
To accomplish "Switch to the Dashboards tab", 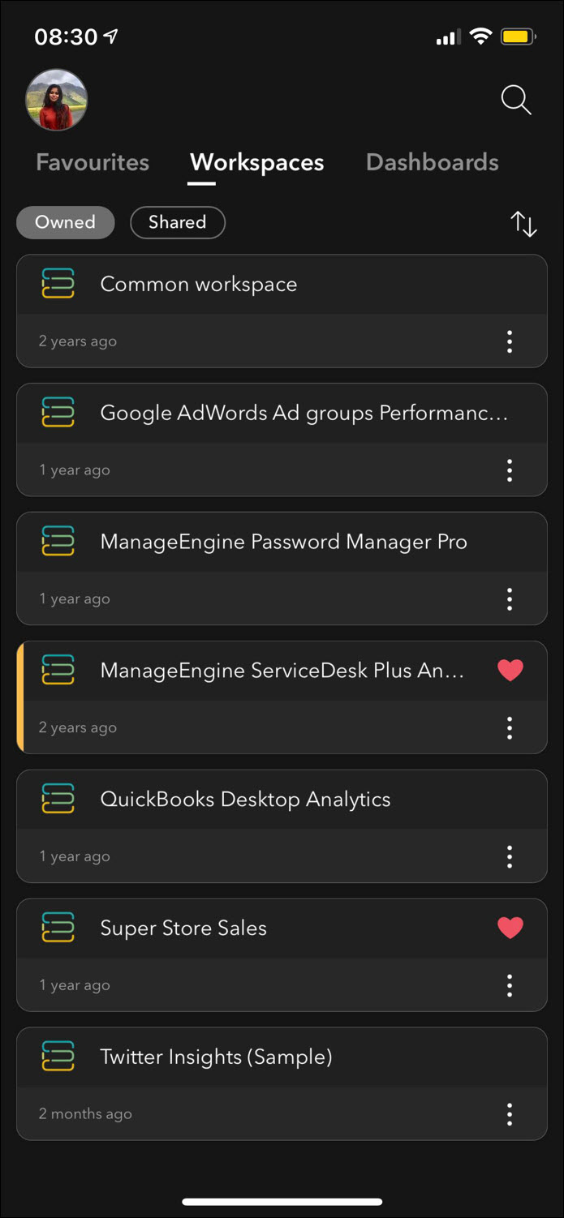I will coord(432,162).
